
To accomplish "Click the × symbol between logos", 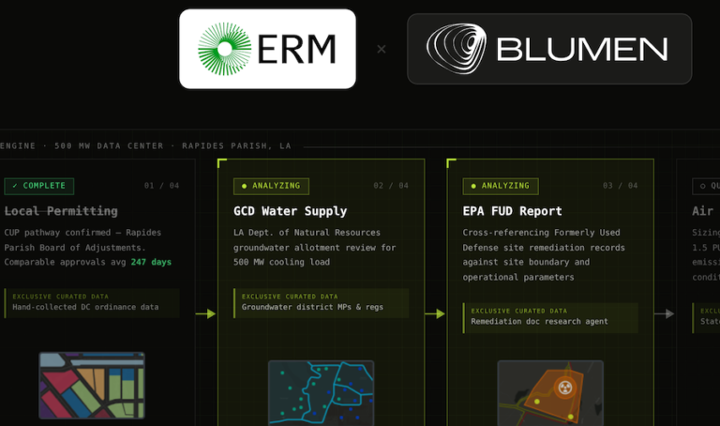I will (382, 49).
